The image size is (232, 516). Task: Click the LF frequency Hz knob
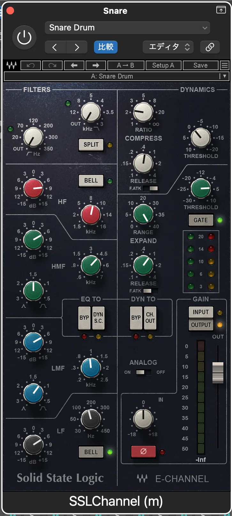pos(91,419)
